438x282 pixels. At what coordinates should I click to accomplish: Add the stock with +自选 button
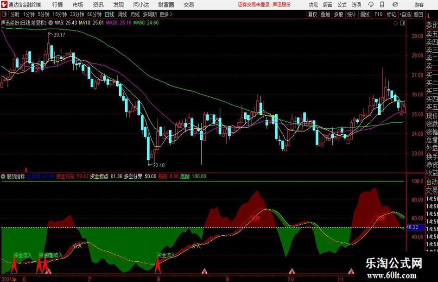point(405,14)
